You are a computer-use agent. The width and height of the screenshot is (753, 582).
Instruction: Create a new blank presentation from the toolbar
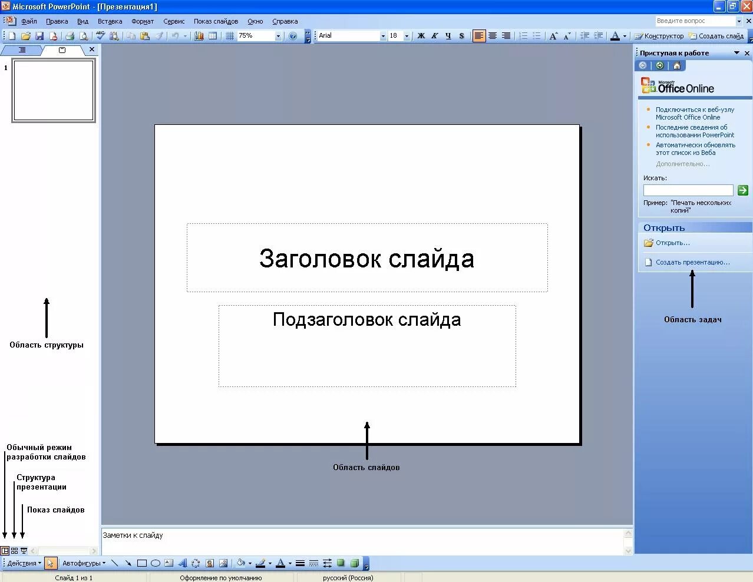(12, 36)
